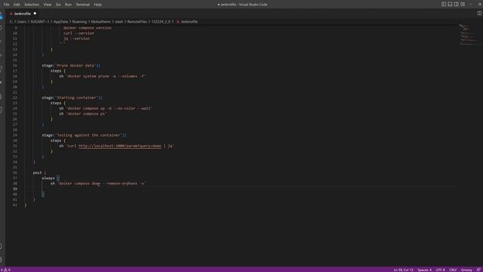
Task: Click the Groovy language mode status item
Action: pyautogui.click(x=466, y=270)
